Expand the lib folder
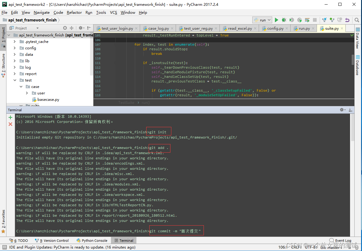The width and height of the screenshot is (362, 251). click(x=15, y=61)
